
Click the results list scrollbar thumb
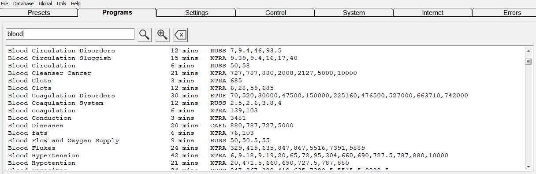[529, 62]
